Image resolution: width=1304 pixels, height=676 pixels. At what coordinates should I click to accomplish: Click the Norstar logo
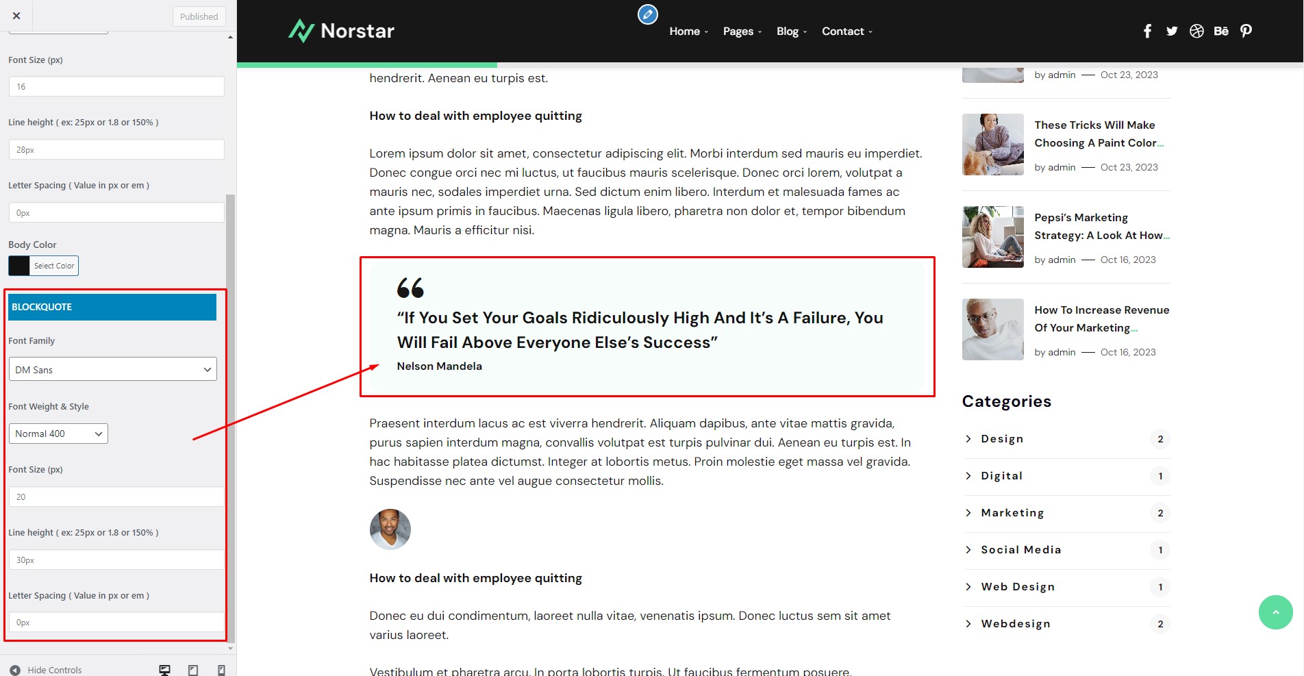coord(341,31)
